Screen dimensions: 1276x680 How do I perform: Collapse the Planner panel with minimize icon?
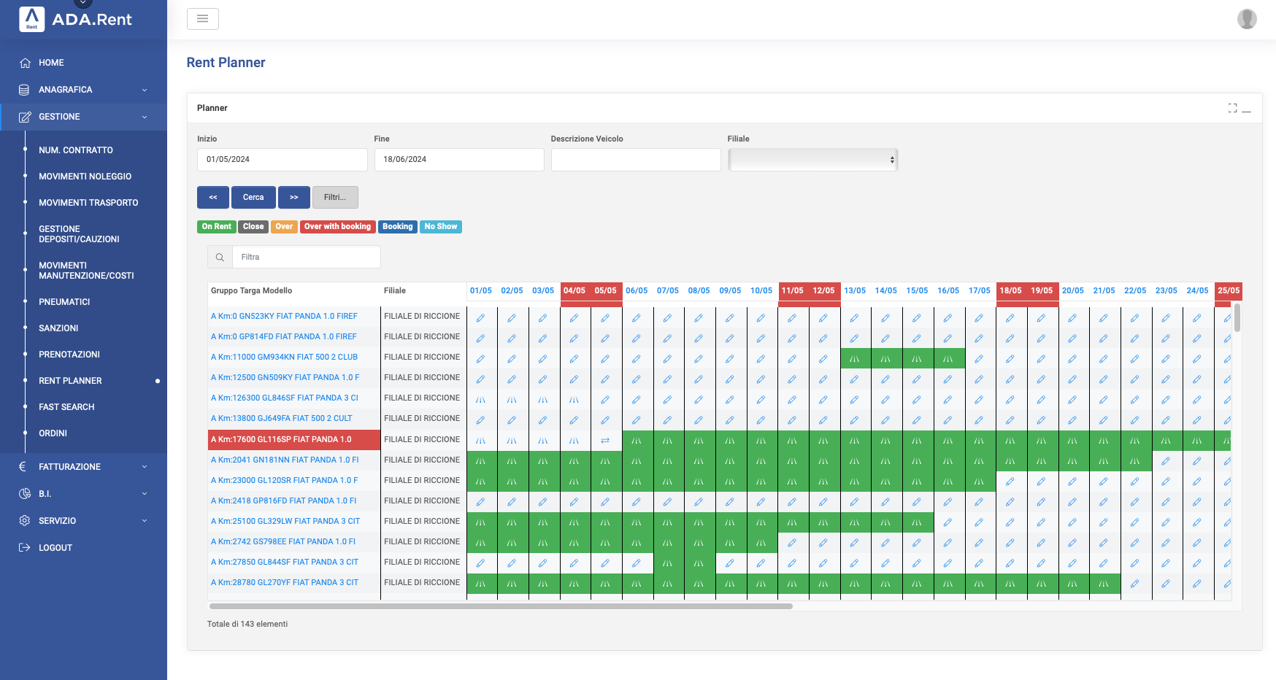(1247, 109)
